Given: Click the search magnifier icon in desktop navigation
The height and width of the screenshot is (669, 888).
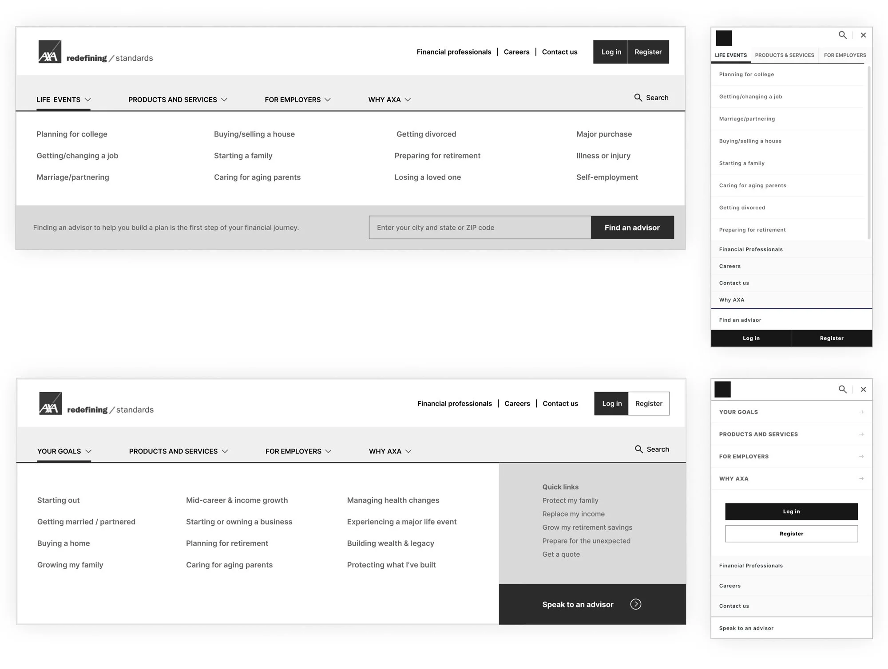Looking at the screenshot, I should [638, 97].
